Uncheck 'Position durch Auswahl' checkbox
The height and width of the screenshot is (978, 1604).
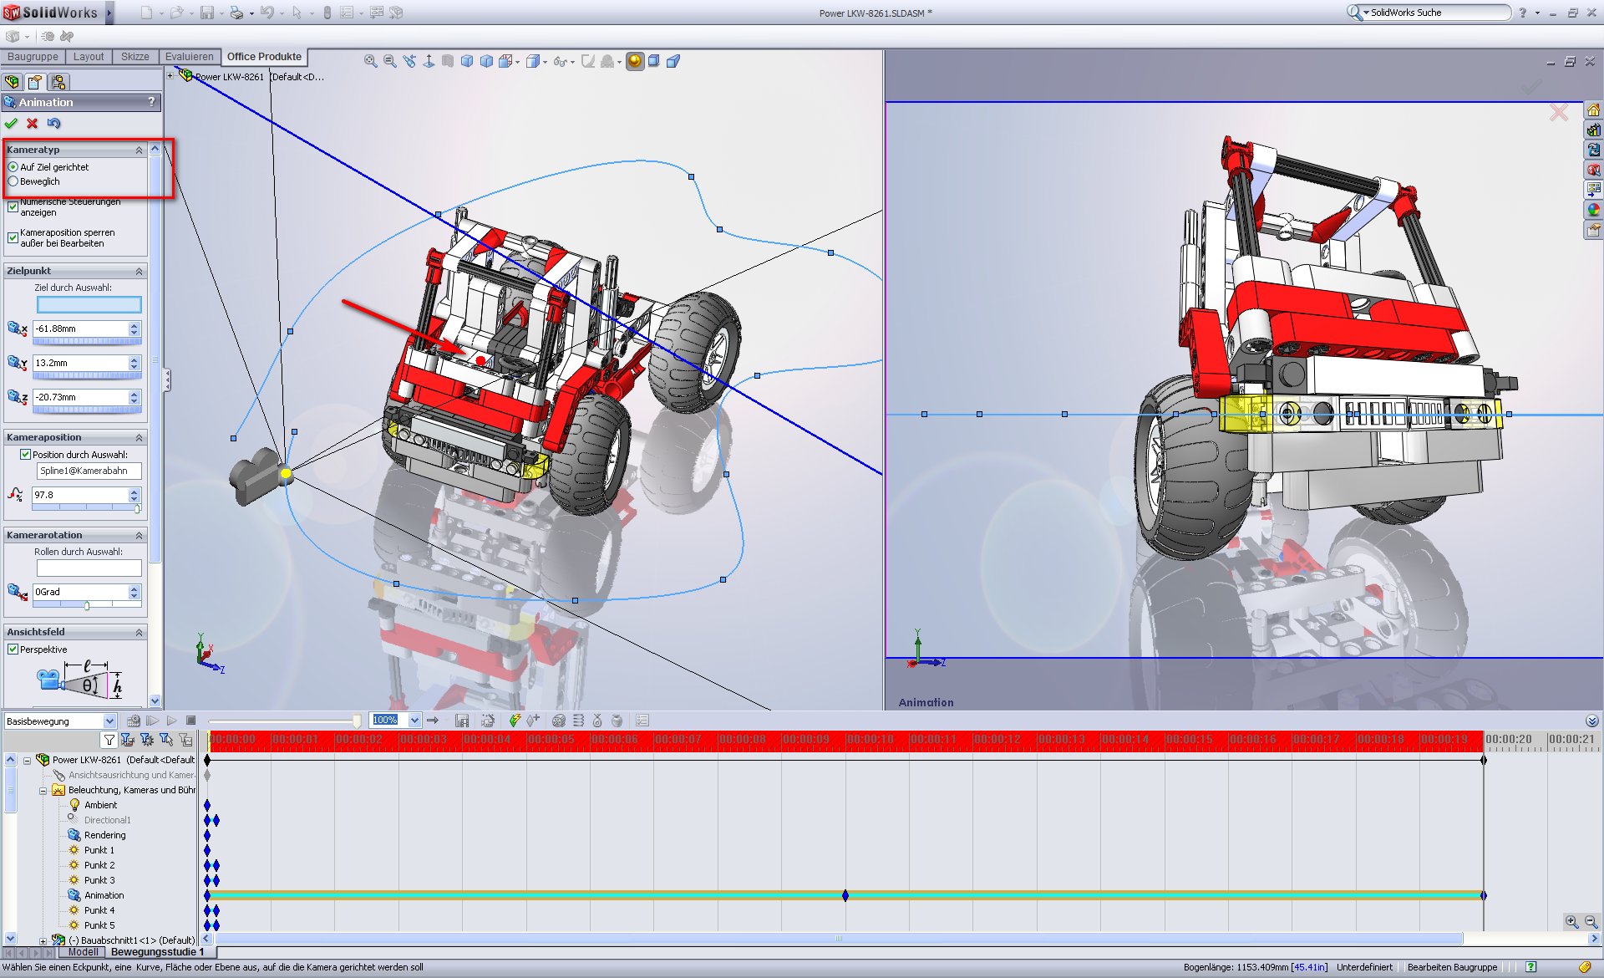tap(26, 455)
